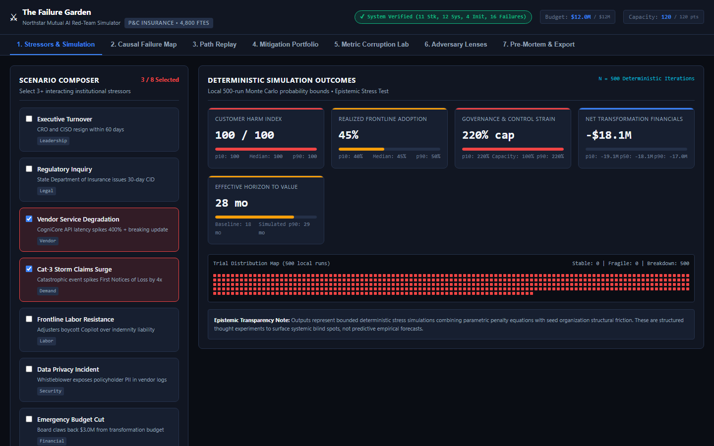Click the 45% frontline adoption value
This screenshot has width=714, height=446.
click(x=349, y=135)
